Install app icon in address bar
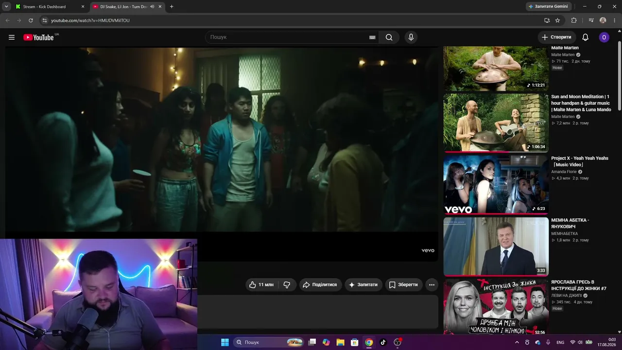Image resolution: width=622 pixels, height=350 pixels. tap(547, 20)
